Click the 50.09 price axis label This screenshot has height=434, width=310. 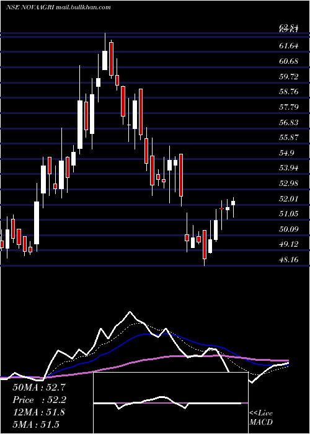click(x=289, y=229)
